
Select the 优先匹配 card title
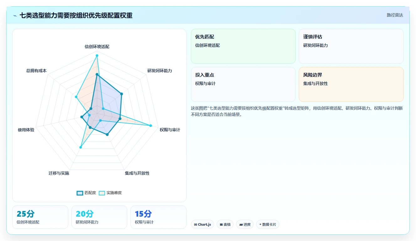coord(205,37)
